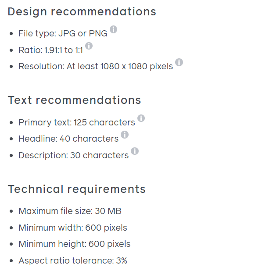Click info icon next to File type
The image size is (280, 271).
tap(113, 29)
